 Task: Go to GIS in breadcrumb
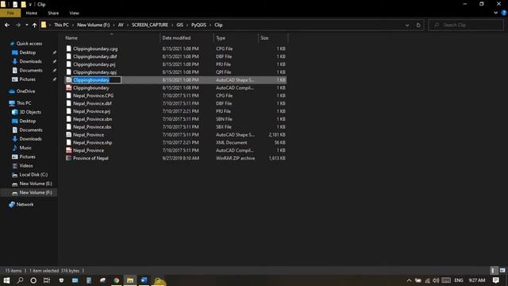(x=180, y=25)
